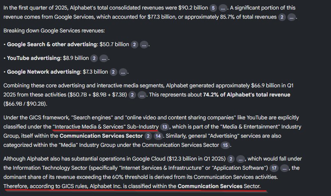Expand more sources after the $7.3B) sum
This screenshot has width=331, height=196.
point(142,95)
